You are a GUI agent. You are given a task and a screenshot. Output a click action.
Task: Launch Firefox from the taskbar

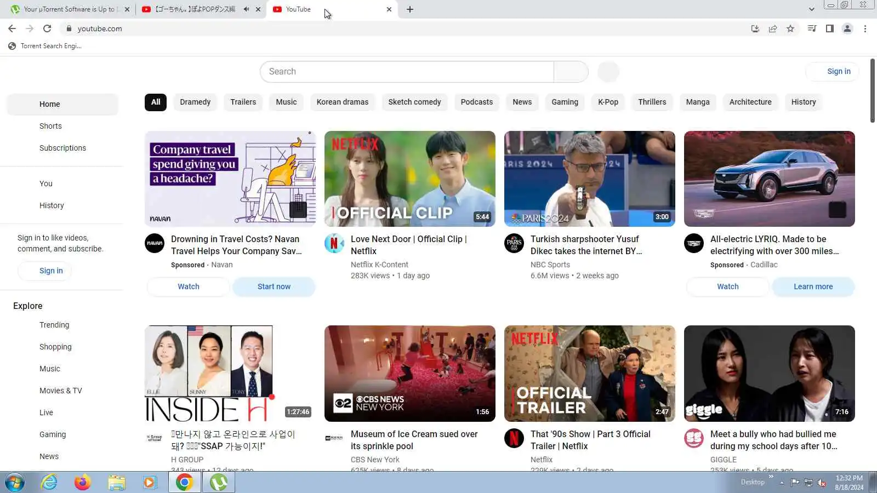point(83,483)
